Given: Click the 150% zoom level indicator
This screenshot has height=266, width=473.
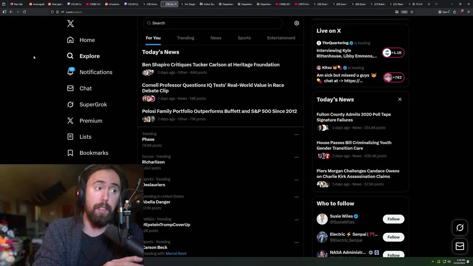Looking at the screenshot, I should 404,12.
